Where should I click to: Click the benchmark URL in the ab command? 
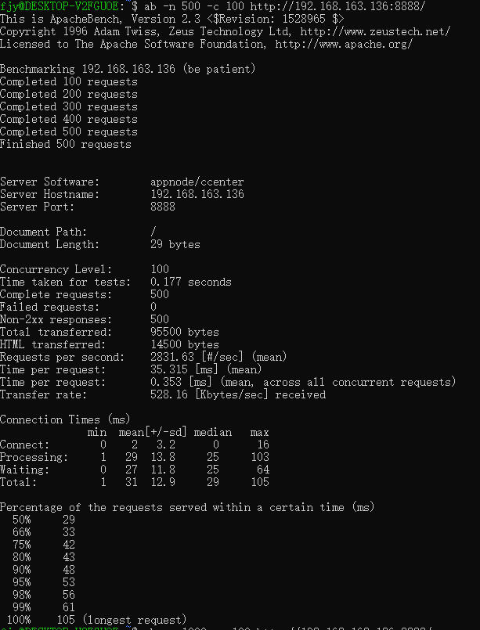(x=348, y=6)
